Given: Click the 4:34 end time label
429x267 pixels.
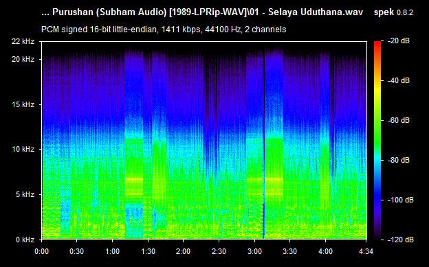Looking at the screenshot, I should point(366,251).
